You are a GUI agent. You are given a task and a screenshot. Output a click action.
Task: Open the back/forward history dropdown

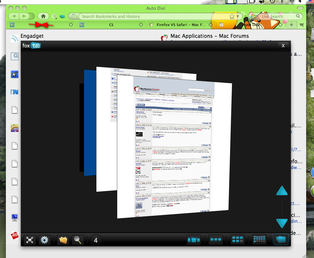tap(32, 16)
